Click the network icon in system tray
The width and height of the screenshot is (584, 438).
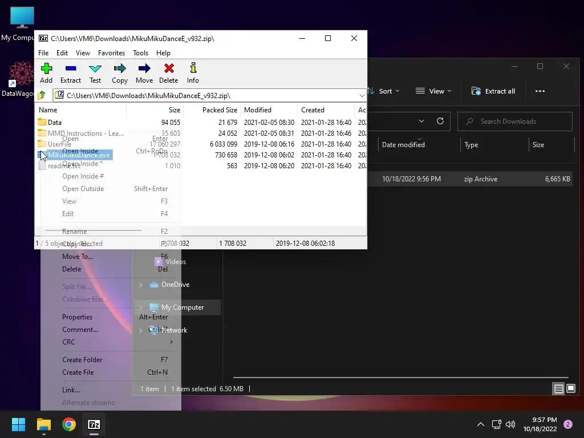[x=497, y=424]
